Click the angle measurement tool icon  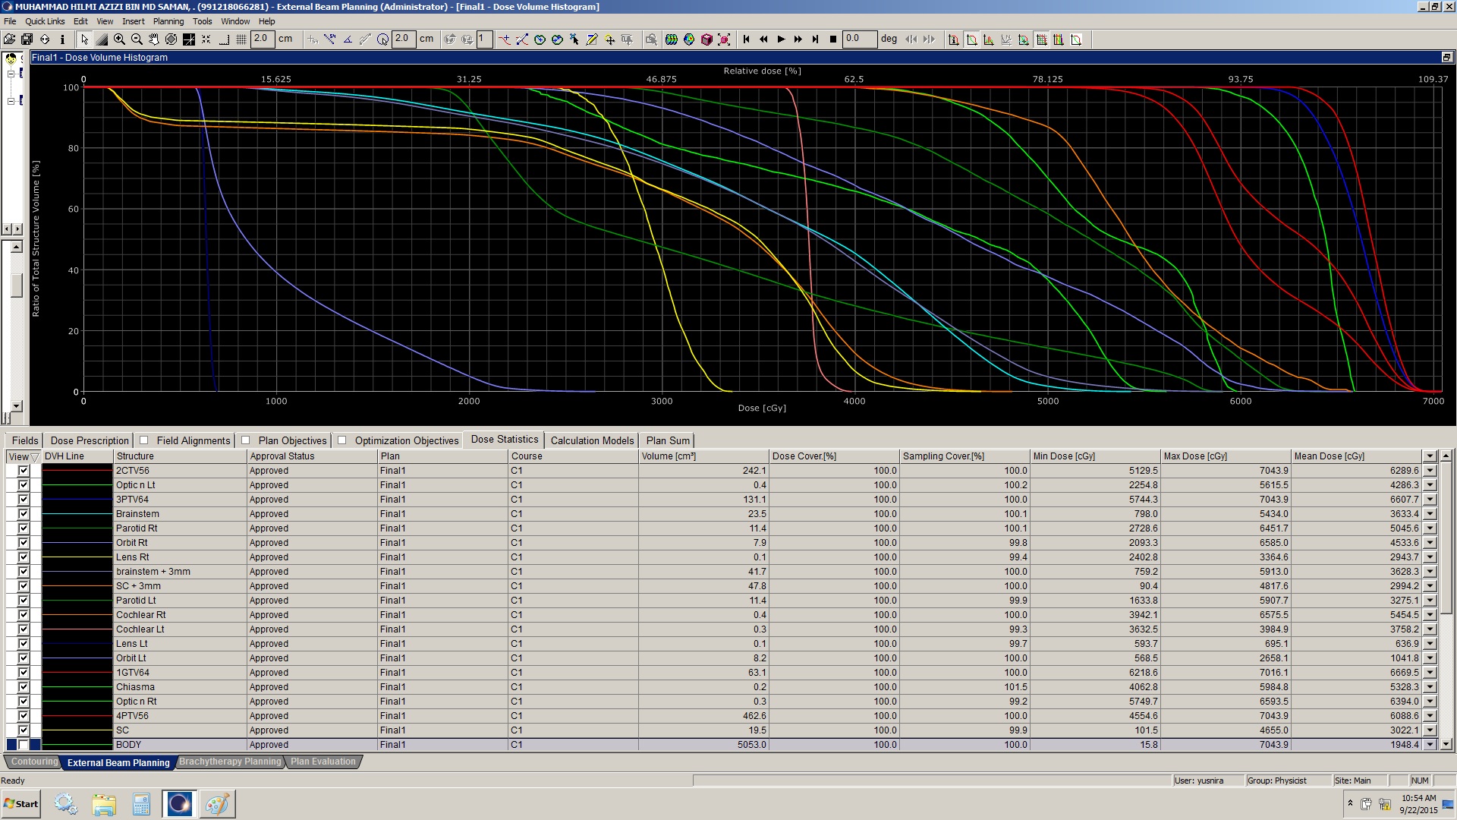(x=348, y=39)
